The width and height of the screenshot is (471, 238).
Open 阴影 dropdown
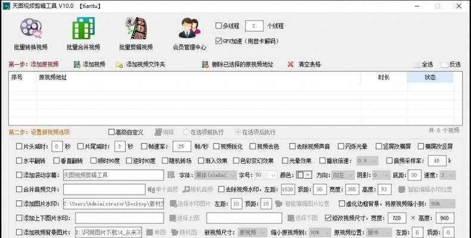click(380, 175)
